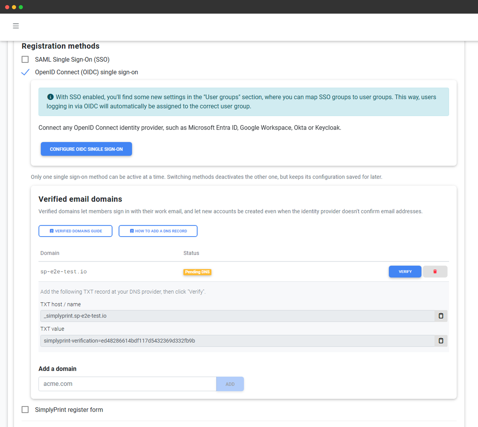
Task: Click the Status column header
Action: [x=191, y=253]
